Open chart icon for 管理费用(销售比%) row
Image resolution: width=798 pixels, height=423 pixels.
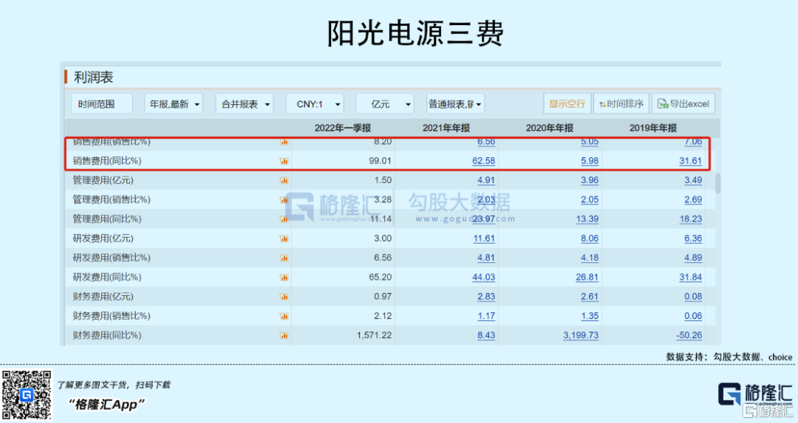(x=284, y=200)
